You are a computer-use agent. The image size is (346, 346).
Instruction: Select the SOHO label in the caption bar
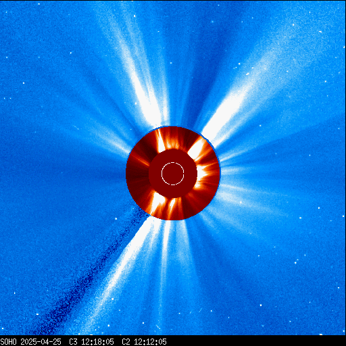coord(8,342)
